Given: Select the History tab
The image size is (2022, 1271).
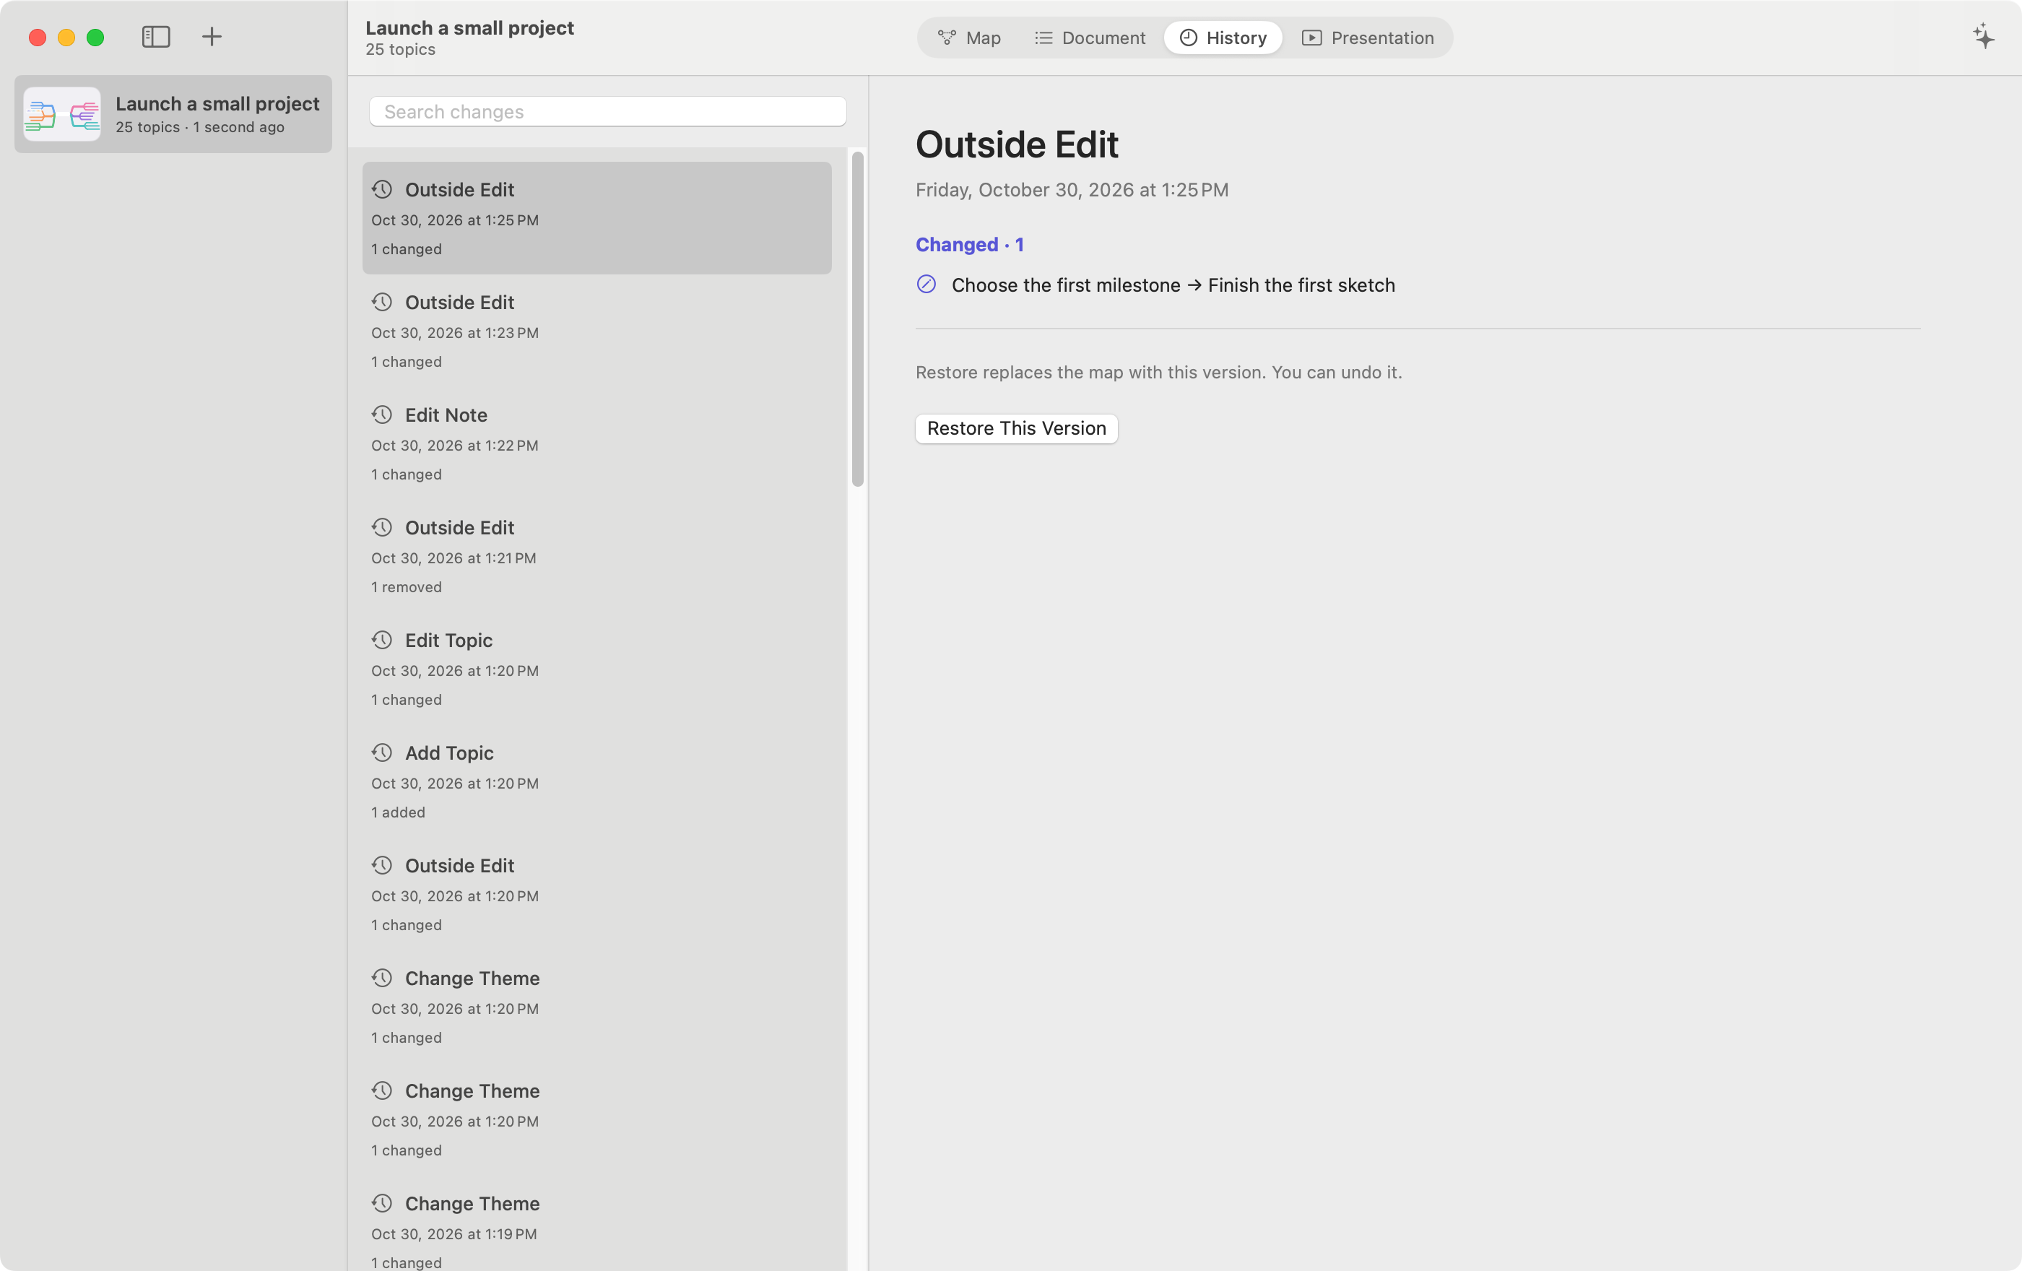Looking at the screenshot, I should pos(1223,38).
